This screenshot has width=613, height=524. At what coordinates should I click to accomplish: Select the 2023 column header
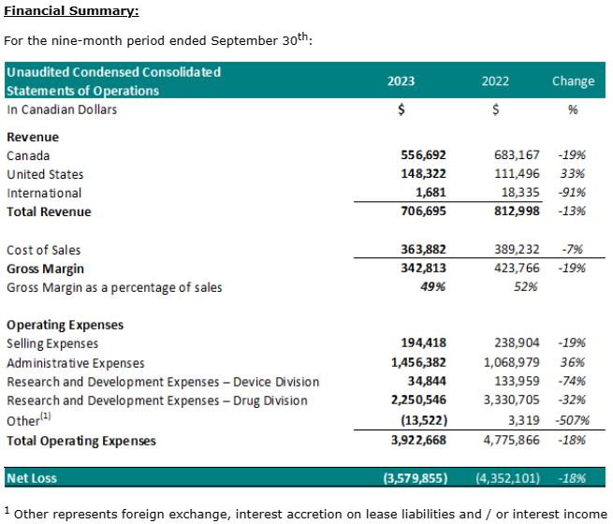(x=401, y=81)
